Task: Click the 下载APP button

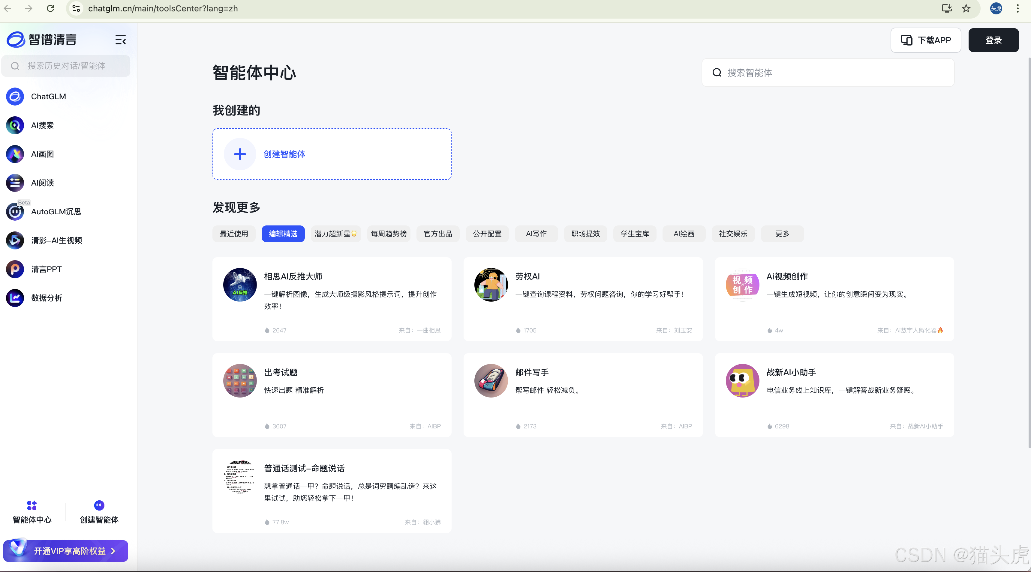Action: coord(925,40)
